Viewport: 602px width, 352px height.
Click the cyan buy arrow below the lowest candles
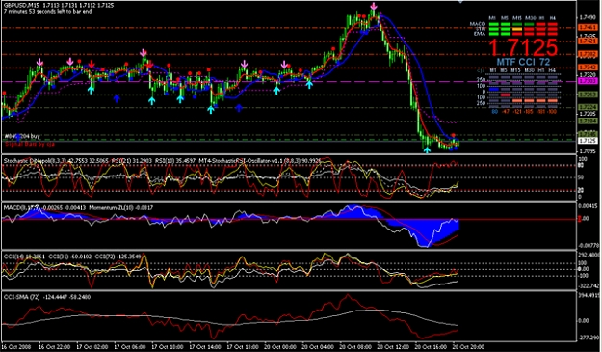[x=427, y=149]
